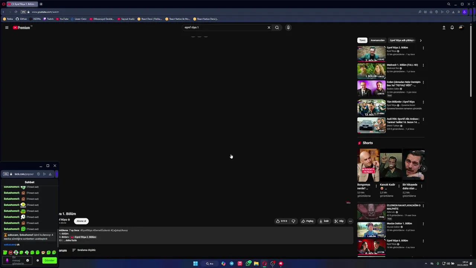
Task: Subscribe using the Abone ol button
Action: [x=81, y=221]
